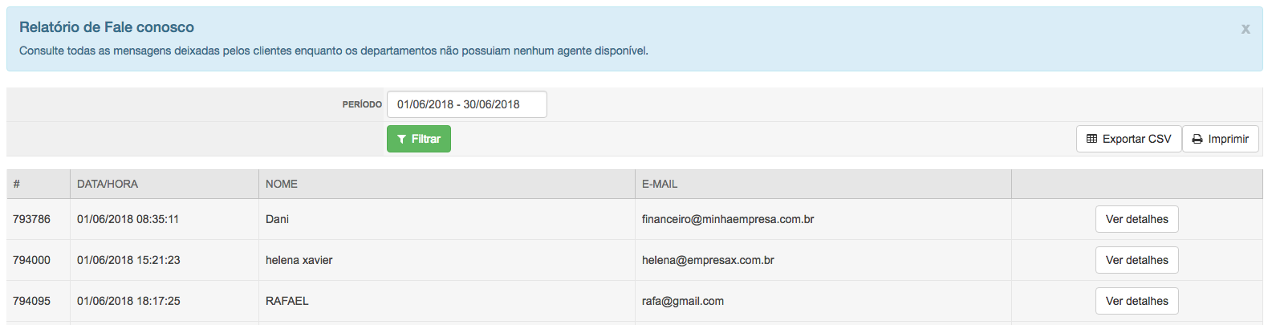Open the Período date range field
The width and height of the screenshot is (1268, 325).
pyautogui.click(x=467, y=104)
